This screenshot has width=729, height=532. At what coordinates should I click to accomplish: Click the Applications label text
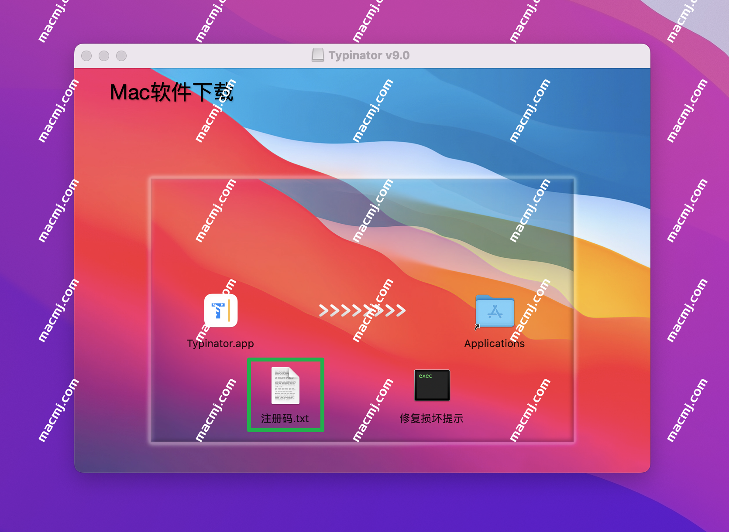[495, 344]
